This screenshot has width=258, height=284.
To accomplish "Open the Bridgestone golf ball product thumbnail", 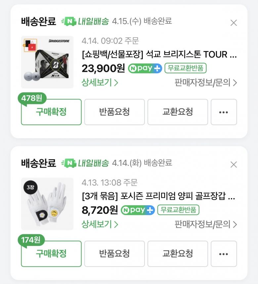I will coord(47,62).
